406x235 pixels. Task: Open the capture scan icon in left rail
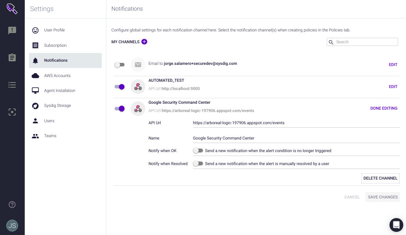pyautogui.click(x=12, y=112)
